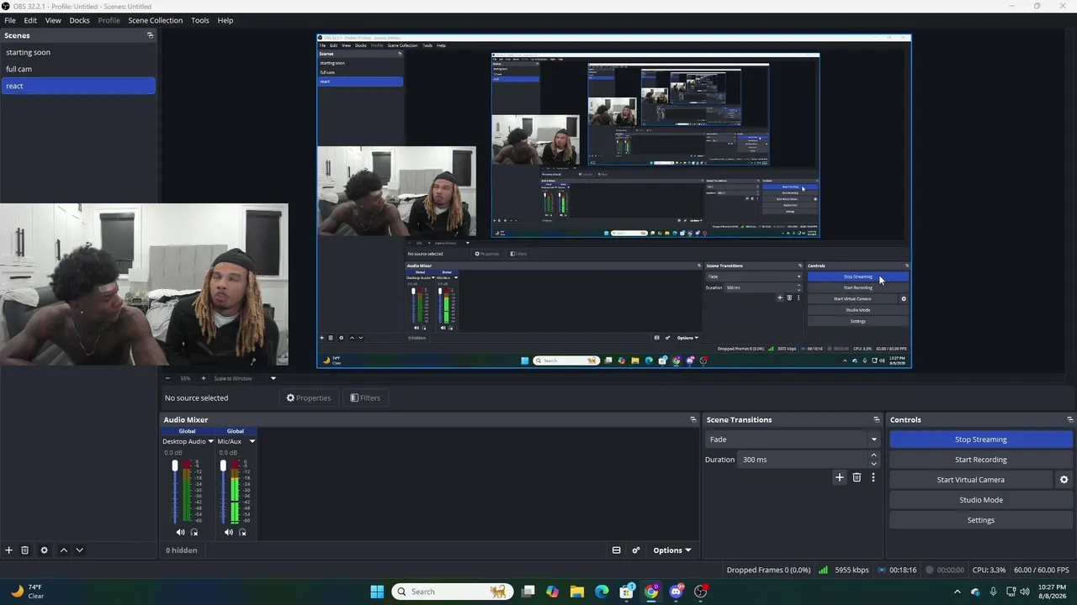Image resolution: width=1077 pixels, height=605 pixels.
Task: Open virtual camera settings gear
Action: coord(1064,480)
